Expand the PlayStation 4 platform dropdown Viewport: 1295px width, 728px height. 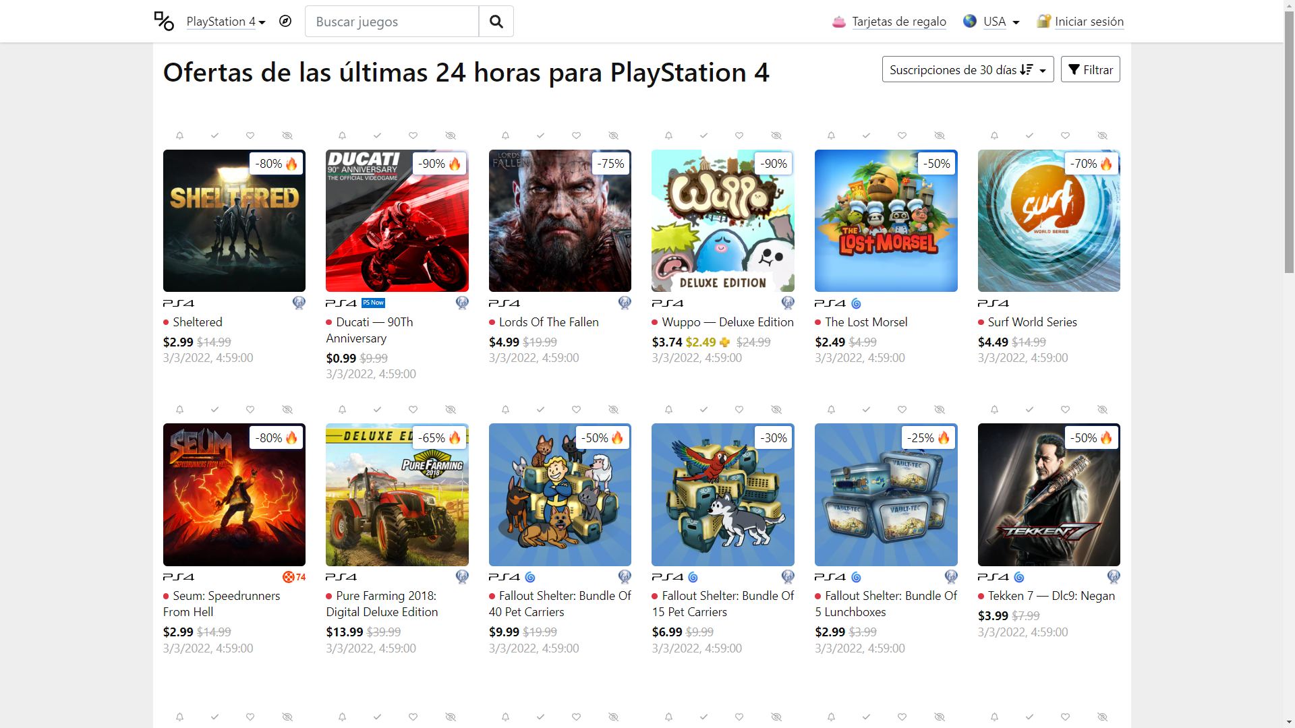[226, 22]
